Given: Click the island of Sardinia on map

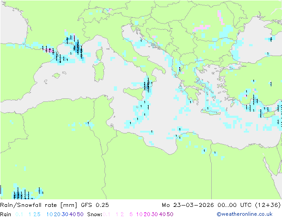Looking at the screenshot, I should coord(99,72).
